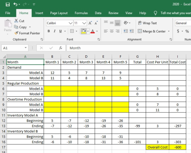Click the formula bar showing Month
Image resolution: width=191 pixels, height=153 pixels.
[x=129, y=48]
